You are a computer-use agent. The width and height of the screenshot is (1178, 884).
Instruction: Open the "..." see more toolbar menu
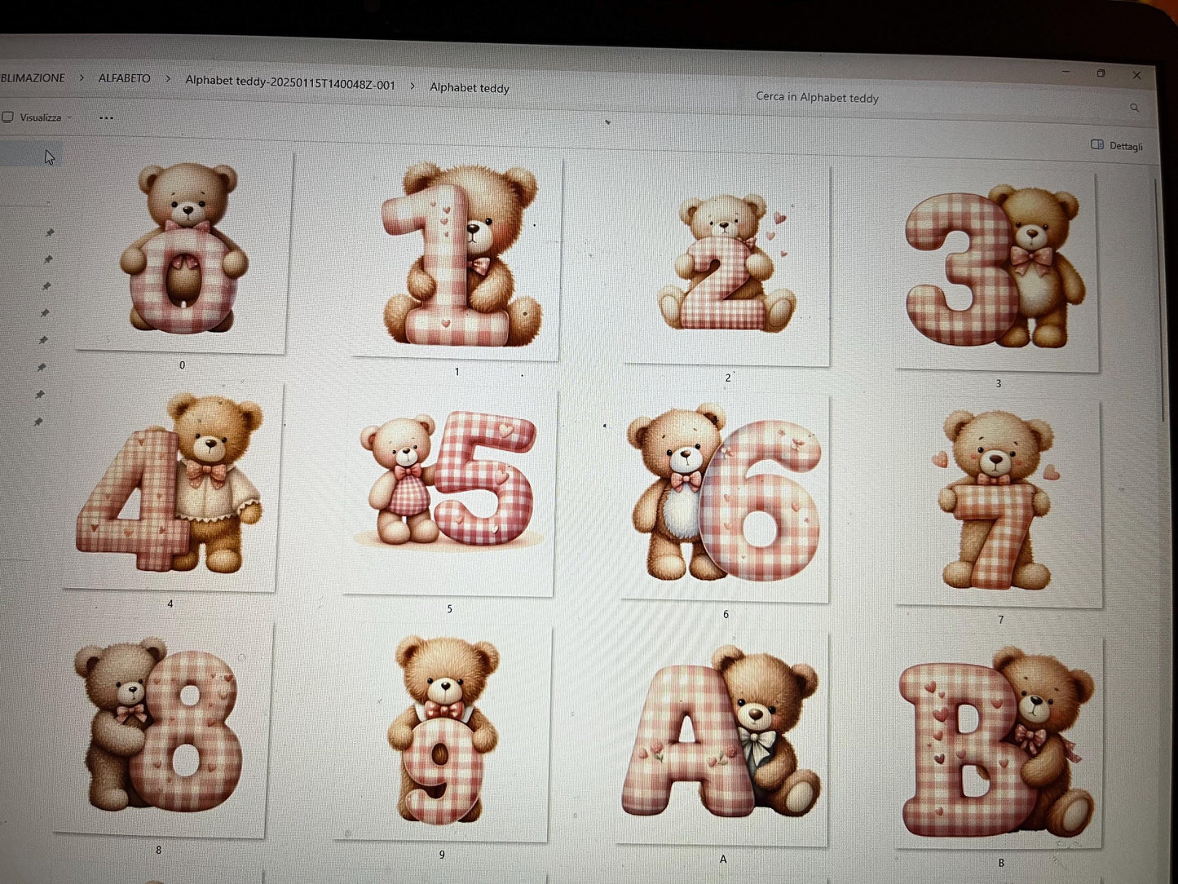click(x=106, y=118)
